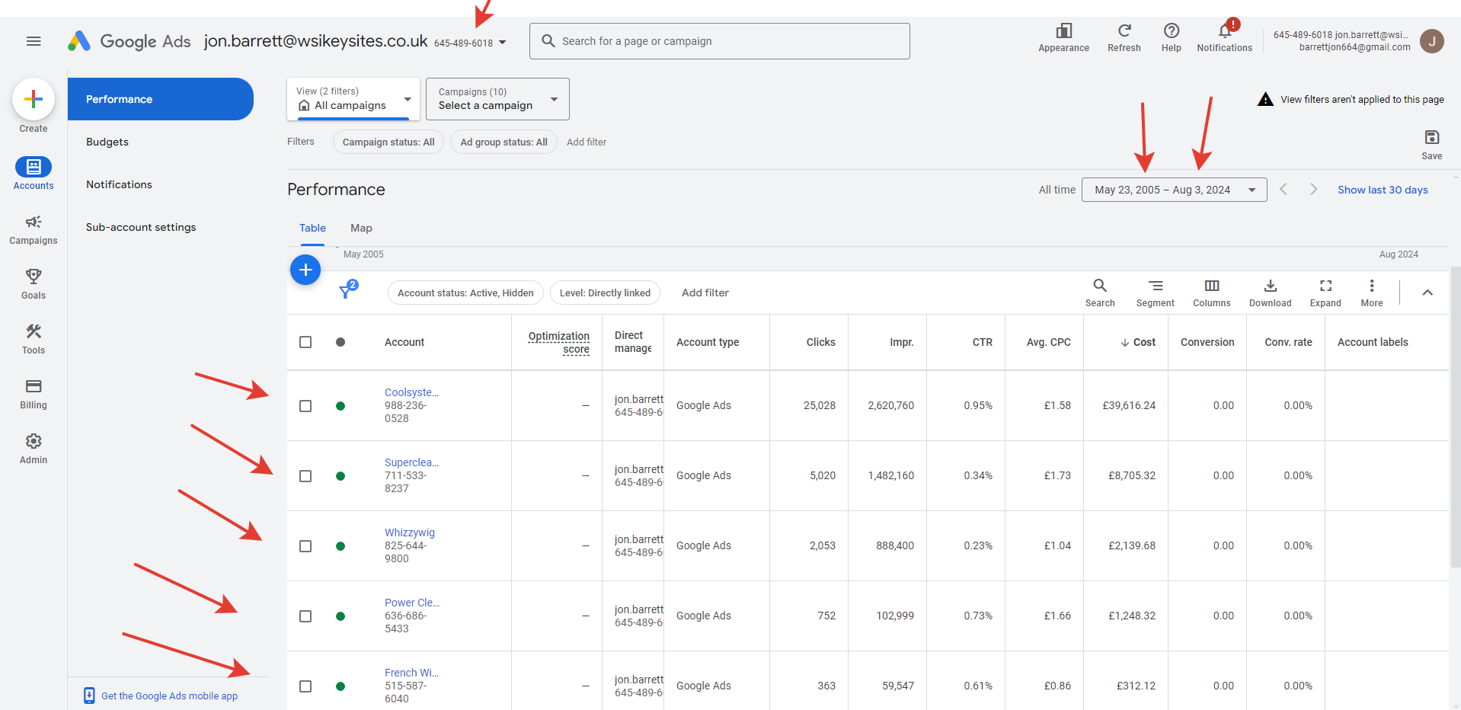Viewport: 1461px width, 710px height.
Task: Select the Superclea... account checkbox
Action: click(305, 476)
